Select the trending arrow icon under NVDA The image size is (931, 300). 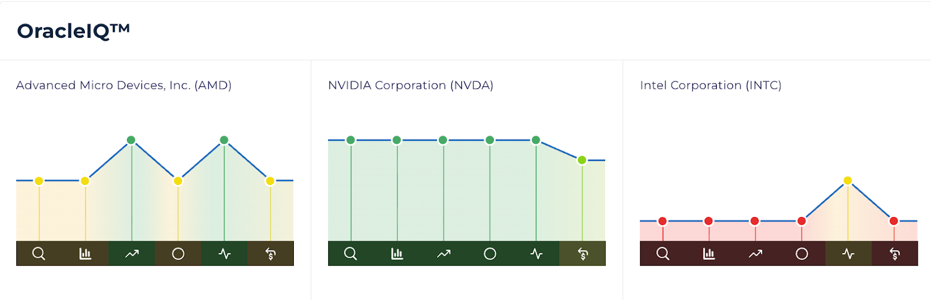pos(443,254)
